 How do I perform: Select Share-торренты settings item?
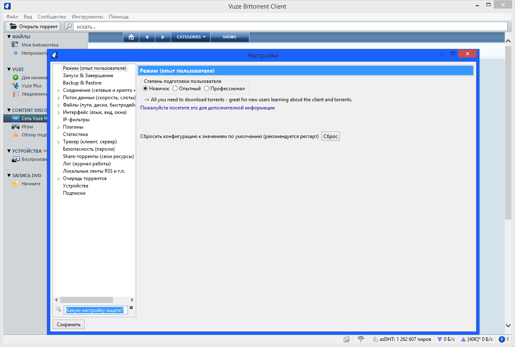tap(99, 156)
